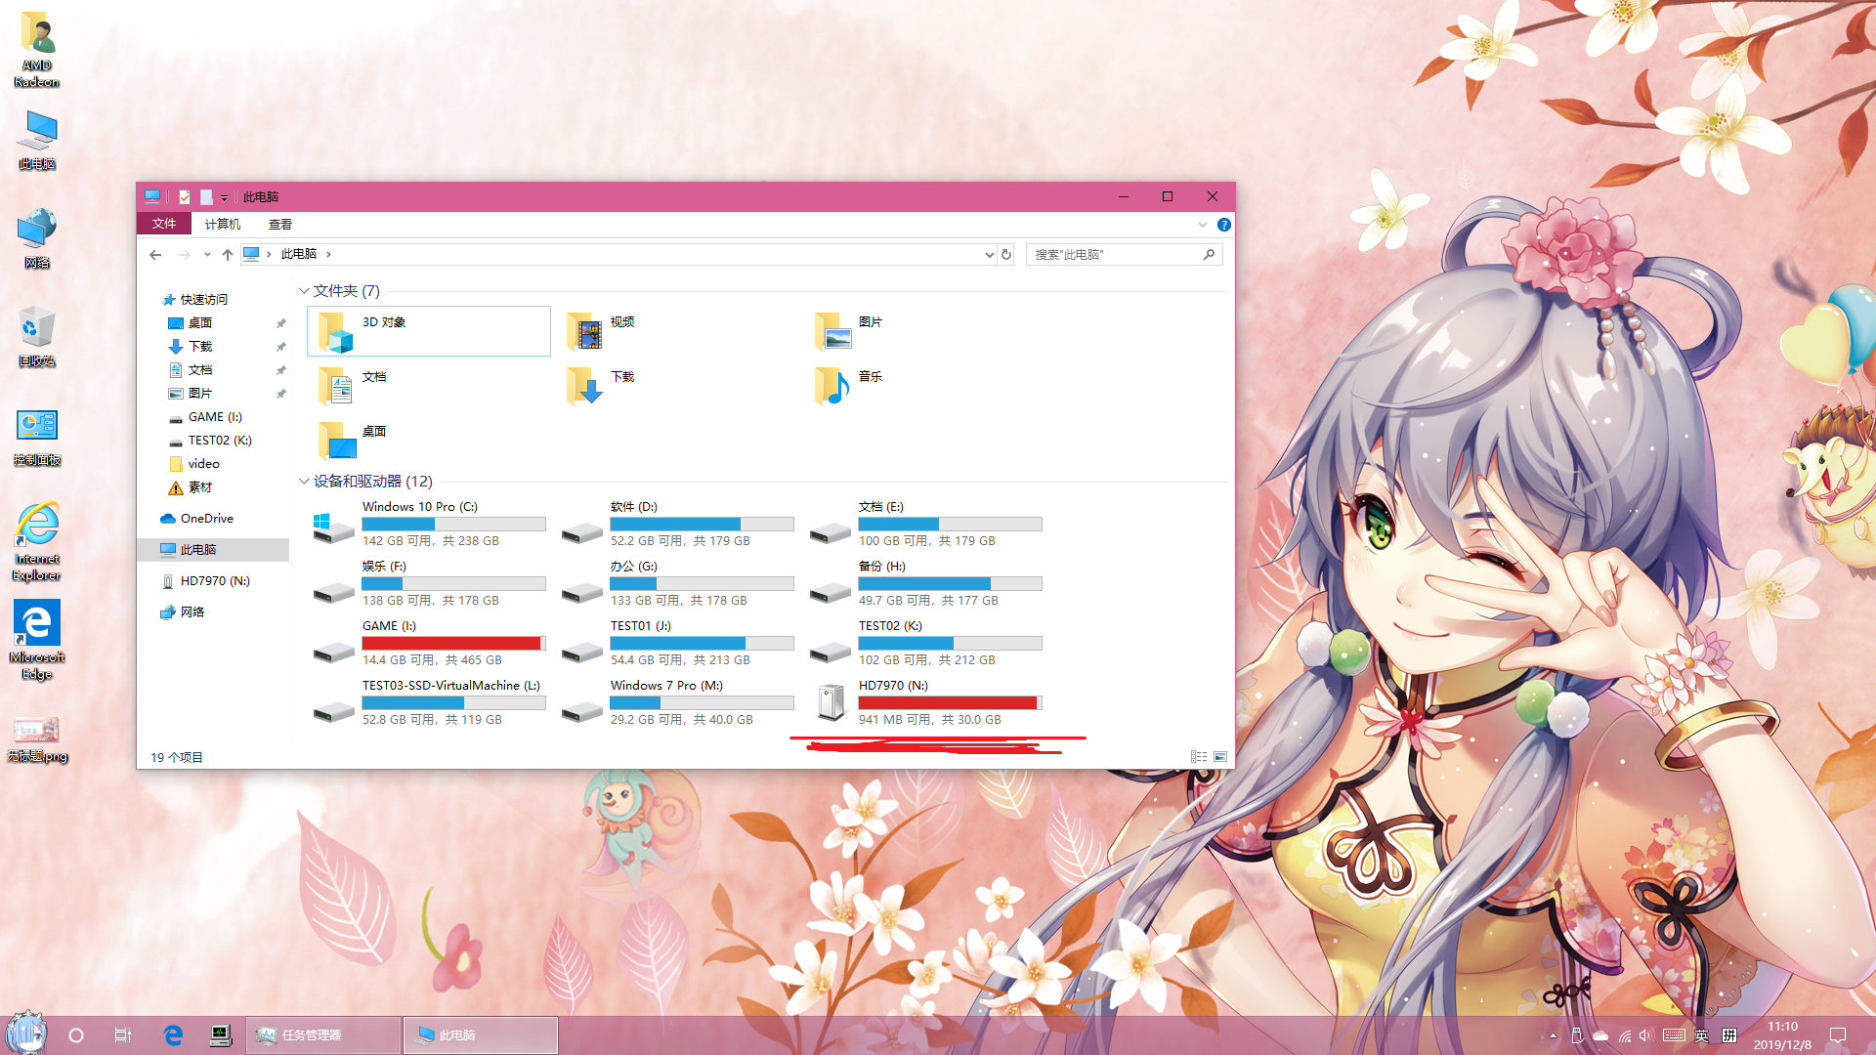This screenshot has height=1055, width=1876.
Task: Open Explorer help question mark
Action: coord(1223,225)
